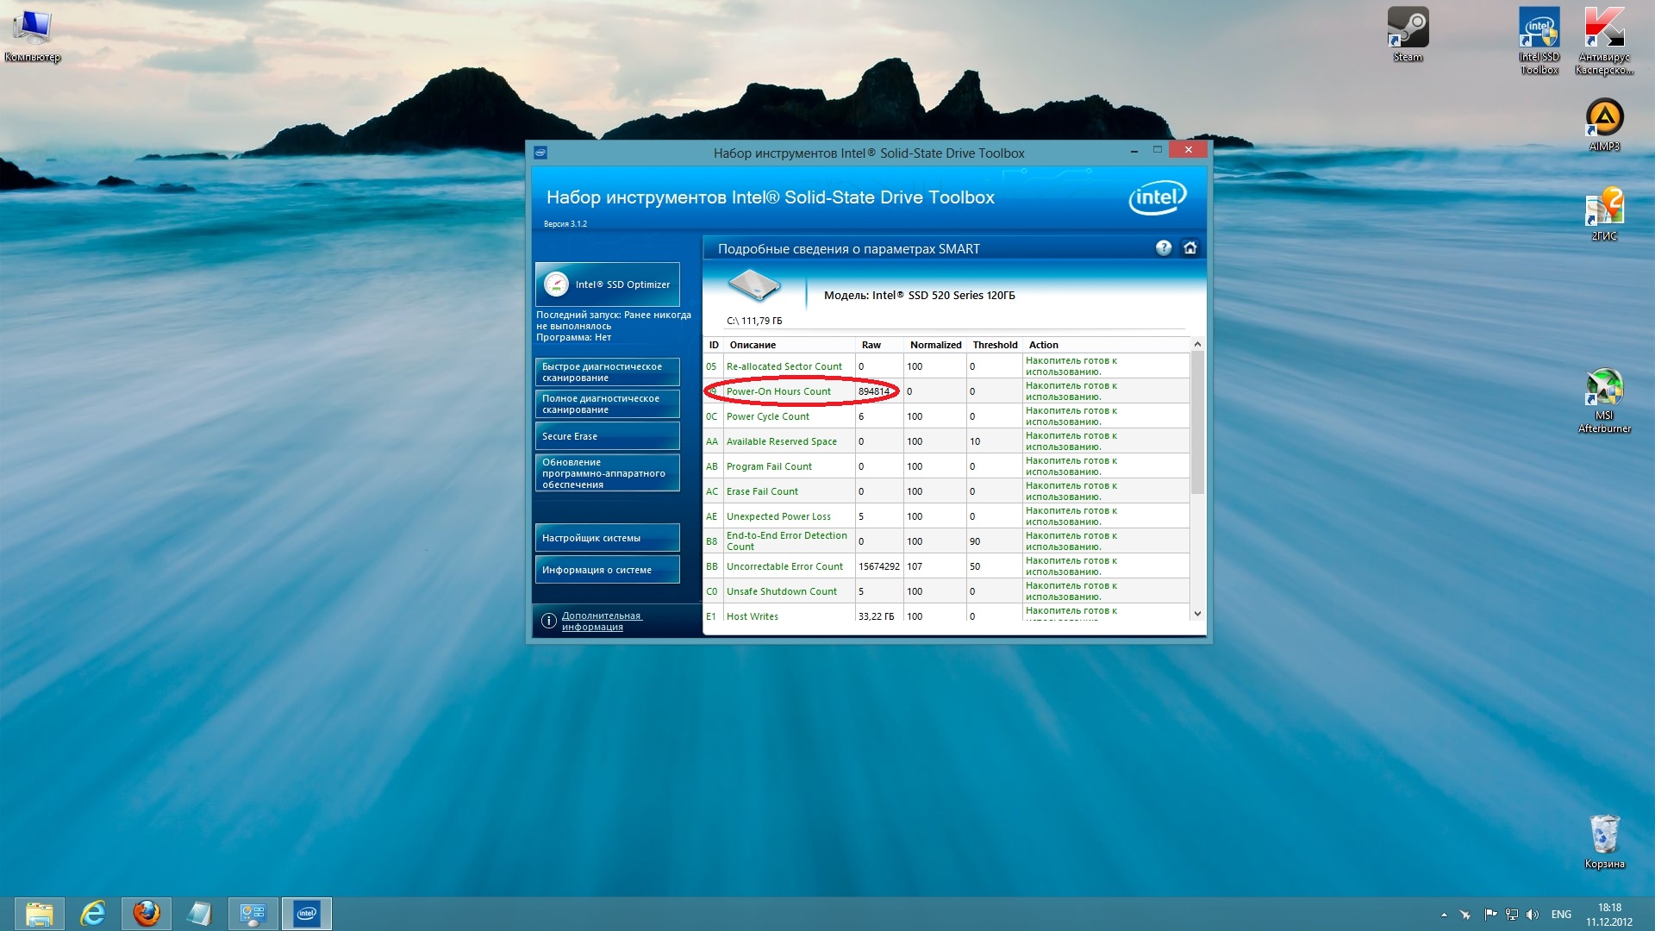
Task: Open the AIMP3 desktop shortcut
Action: coord(1604,125)
